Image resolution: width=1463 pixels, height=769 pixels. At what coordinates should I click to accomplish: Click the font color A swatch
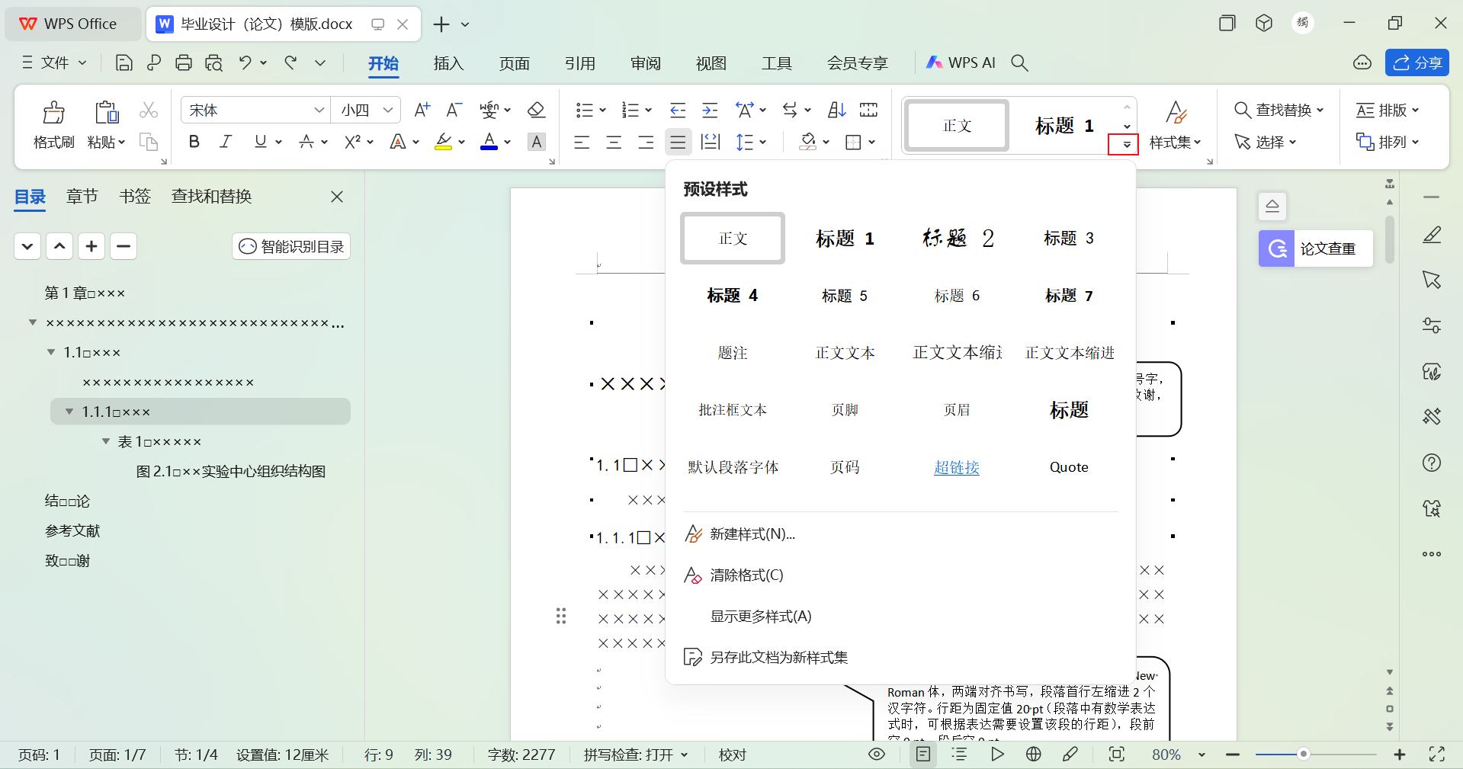tap(489, 142)
